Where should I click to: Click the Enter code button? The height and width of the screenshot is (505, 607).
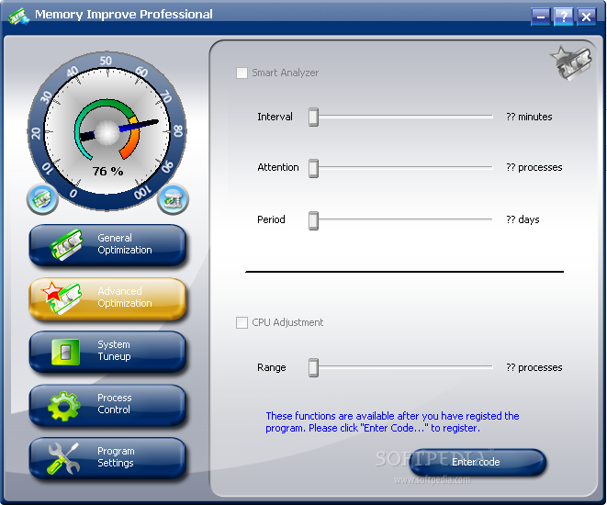click(x=478, y=462)
